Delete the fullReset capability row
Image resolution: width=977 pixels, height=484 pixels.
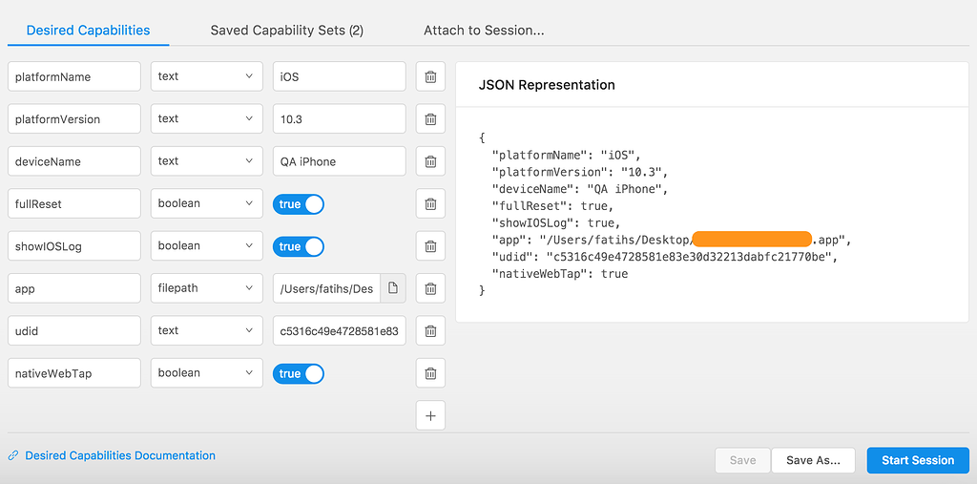pos(430,204)
